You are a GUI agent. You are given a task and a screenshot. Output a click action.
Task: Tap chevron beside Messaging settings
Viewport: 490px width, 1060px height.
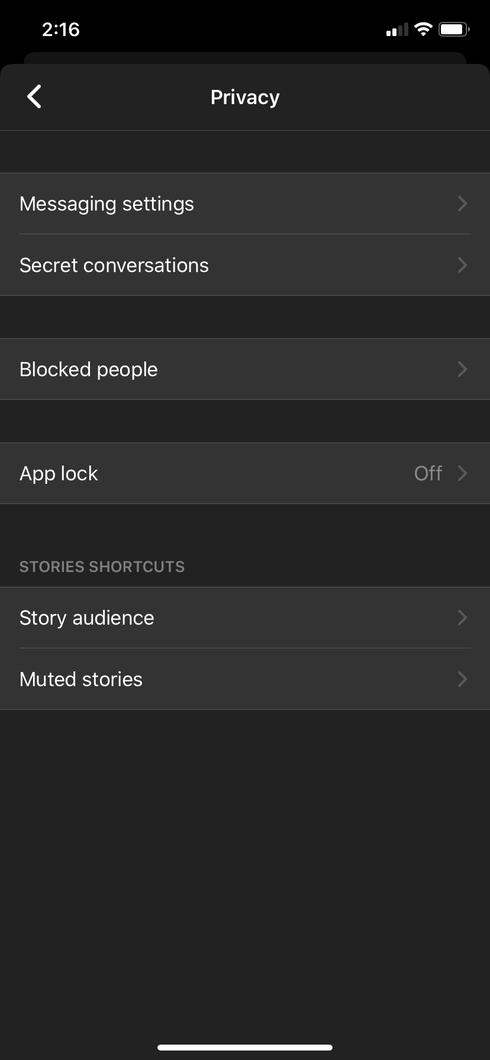[x=462, y=203]
